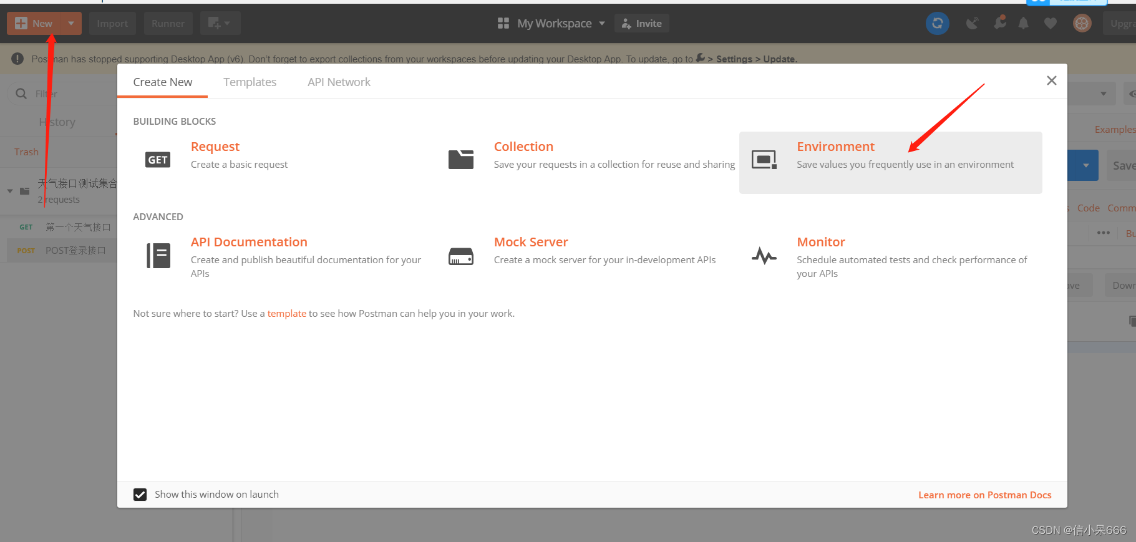The width and height of the screenshot is (1136, 542).
Task: Click the API Documentation icon
Action: coord(158,256)
